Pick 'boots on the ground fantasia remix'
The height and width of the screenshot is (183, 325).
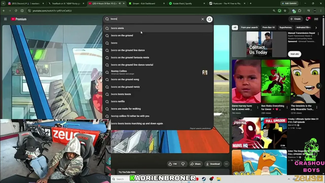(x=158, y=57)
